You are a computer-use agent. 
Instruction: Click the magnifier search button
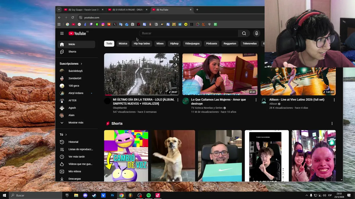point(244,33)
